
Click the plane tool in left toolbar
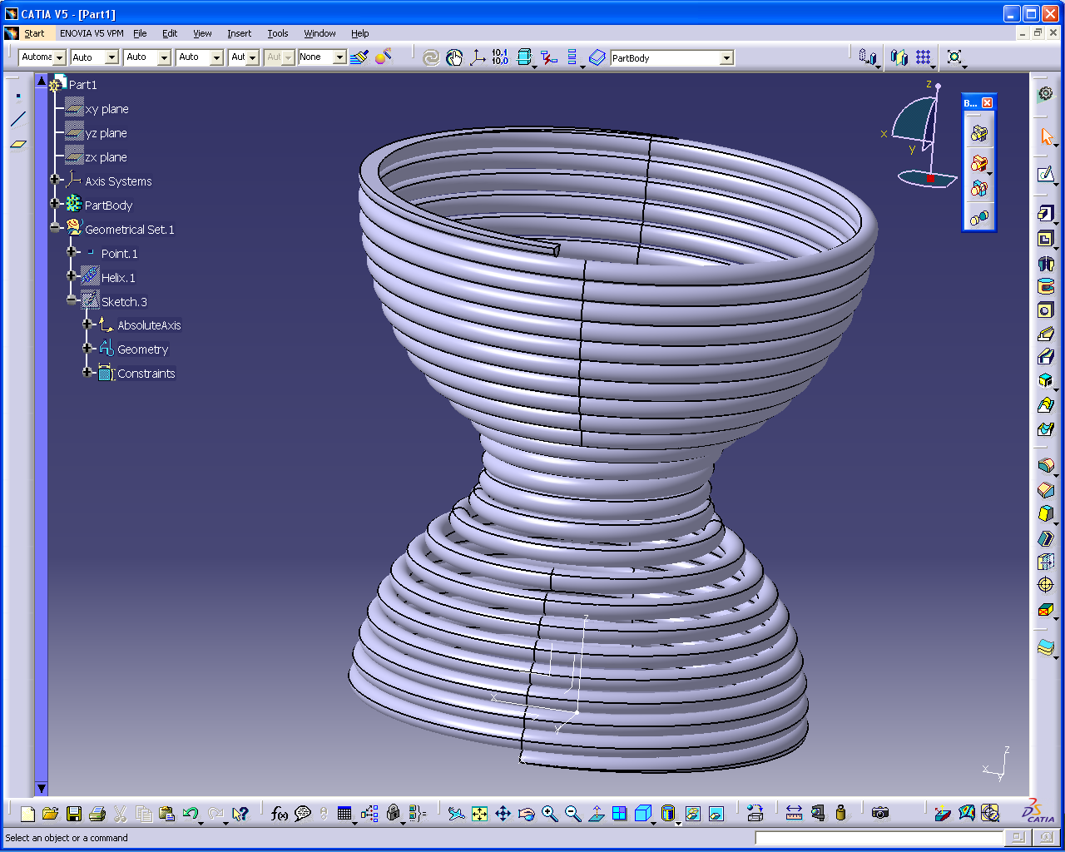[x=18, y=143]
